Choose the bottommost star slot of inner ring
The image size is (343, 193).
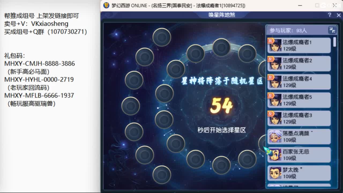coord(221,165)
